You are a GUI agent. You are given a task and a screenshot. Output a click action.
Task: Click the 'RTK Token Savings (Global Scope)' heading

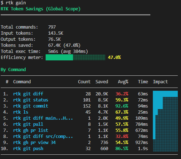[x=41, y=9]
